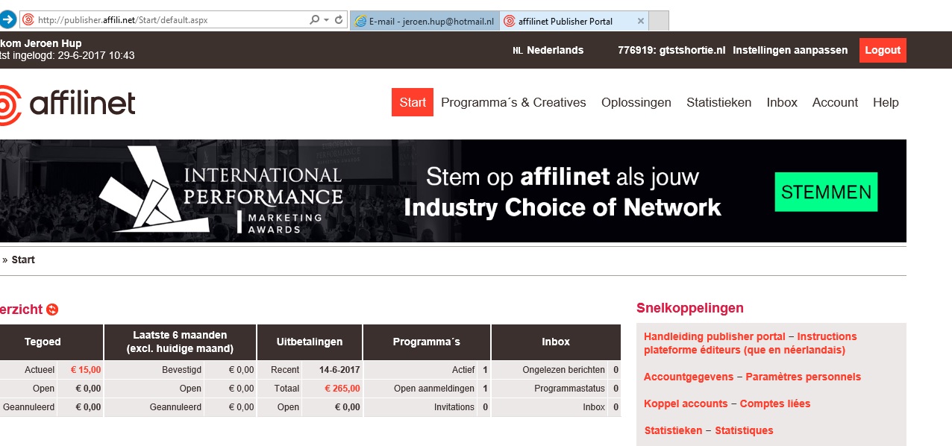Open the Account menu
Image resolution: width=952 pixels, height=446 pixels.
point(835,102)
